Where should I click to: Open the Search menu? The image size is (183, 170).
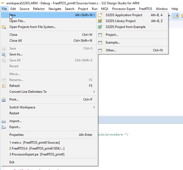[69, 9]
